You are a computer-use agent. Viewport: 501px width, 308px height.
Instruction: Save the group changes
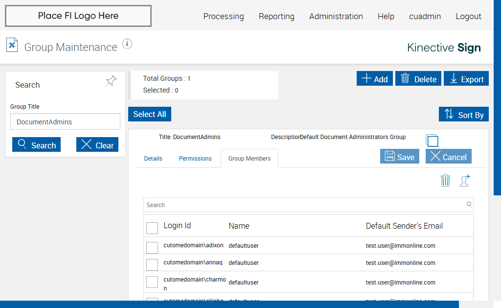[x=399, y=156]
